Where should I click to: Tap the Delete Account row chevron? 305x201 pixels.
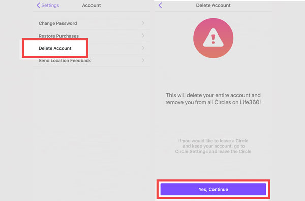coord(143,48)
